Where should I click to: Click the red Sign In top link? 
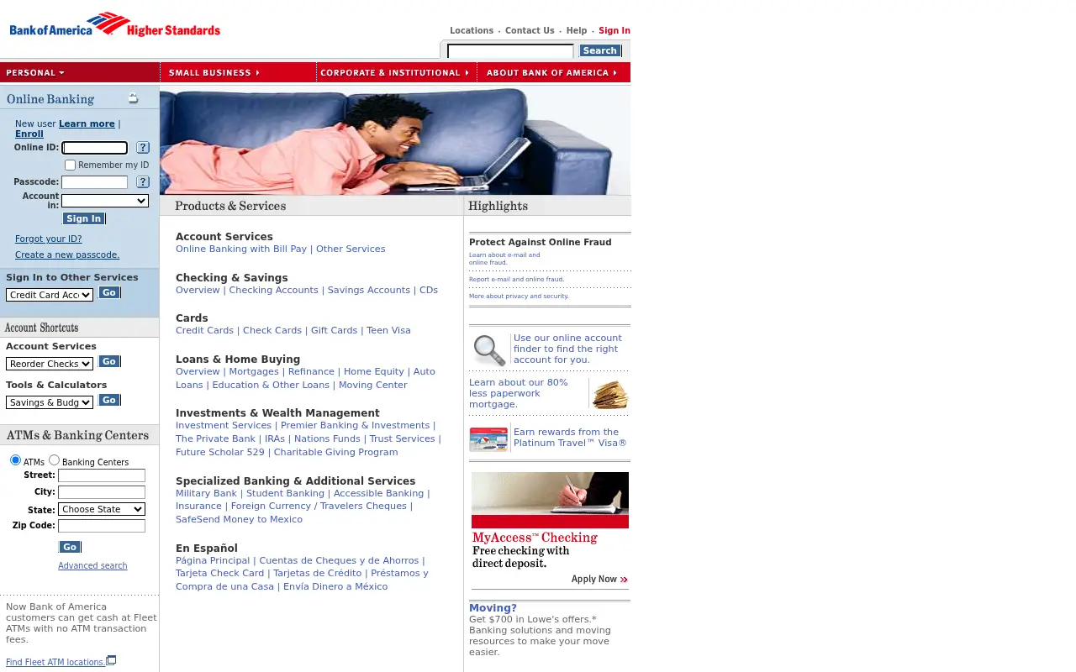click(614, 31)
